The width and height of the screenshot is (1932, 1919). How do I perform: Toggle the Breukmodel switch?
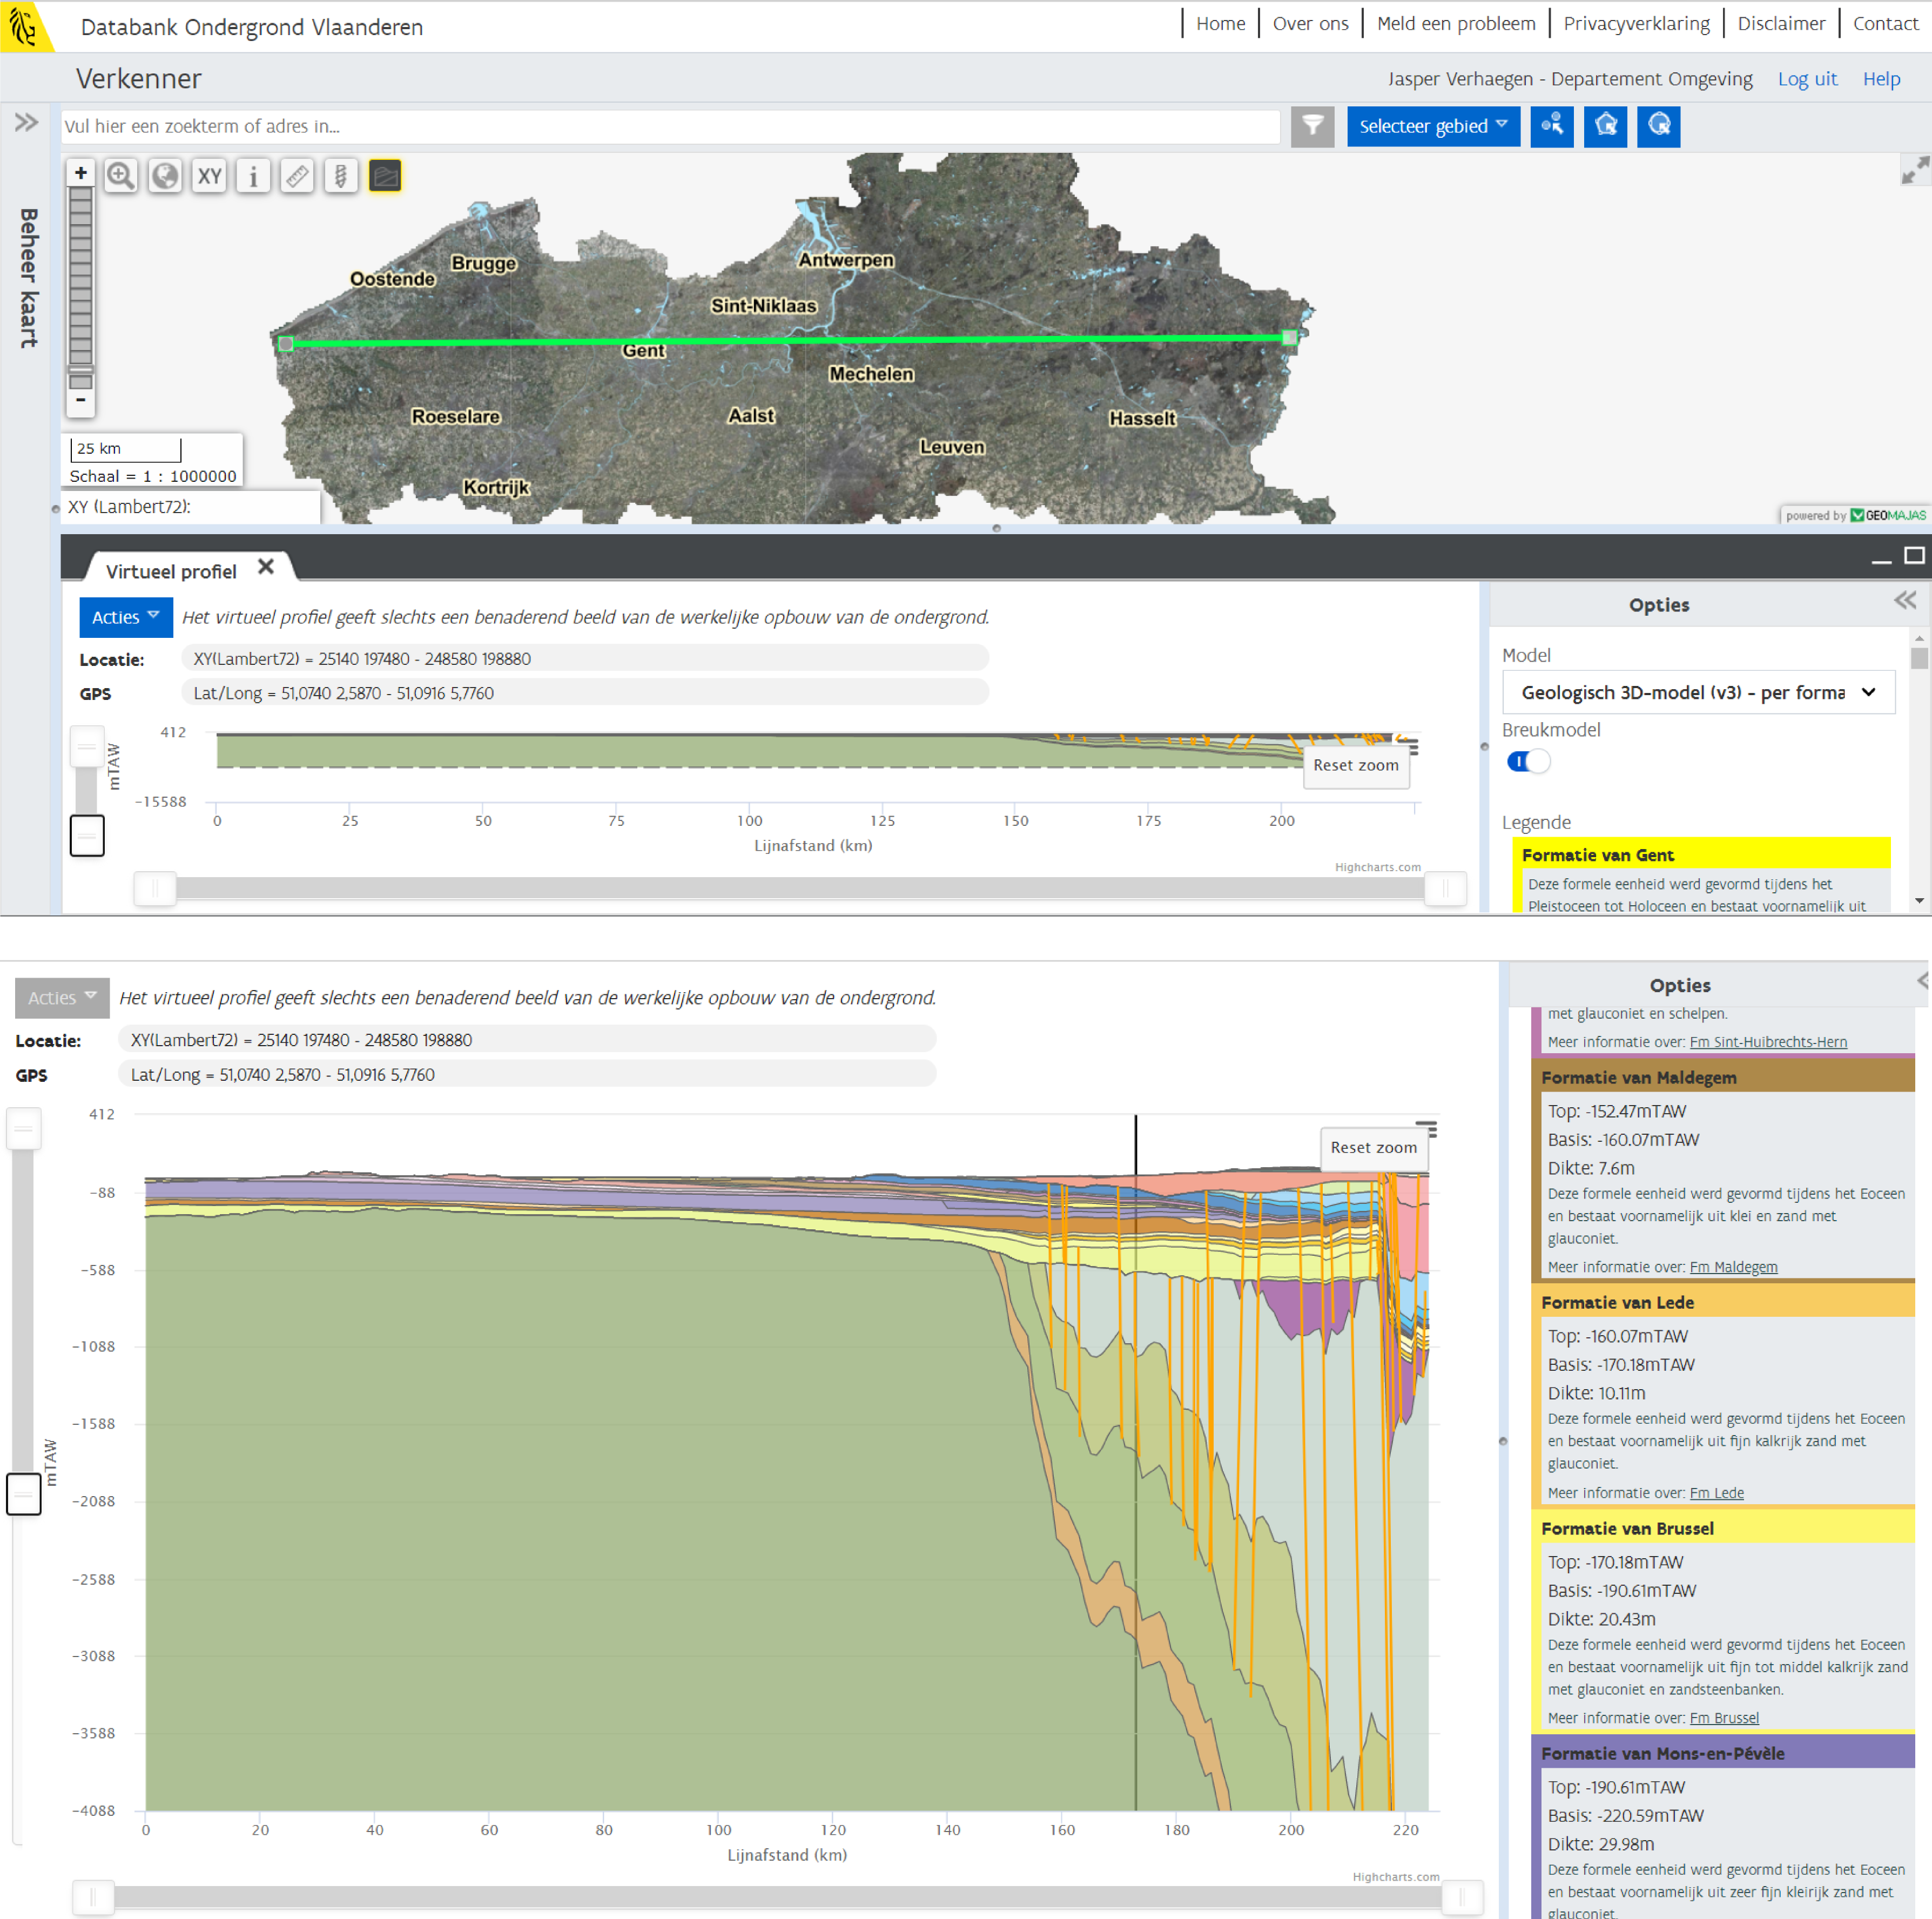click(x=1528, y=762)
